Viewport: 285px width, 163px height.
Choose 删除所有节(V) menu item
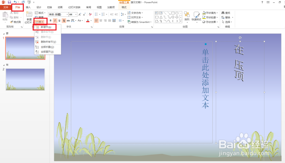click(x=48, y=42)
